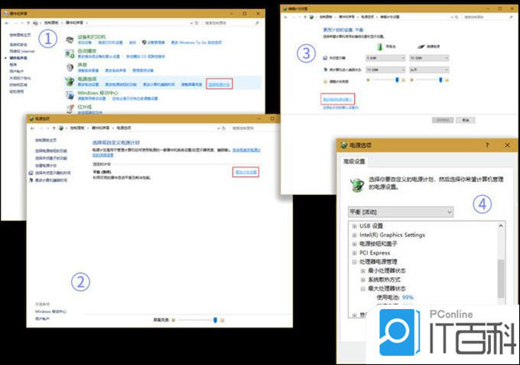Open 设备和打印机 icon in Hardware and Sound window
Image resolution: width=520 pixels, height=365 pixels.
point(70,40)
